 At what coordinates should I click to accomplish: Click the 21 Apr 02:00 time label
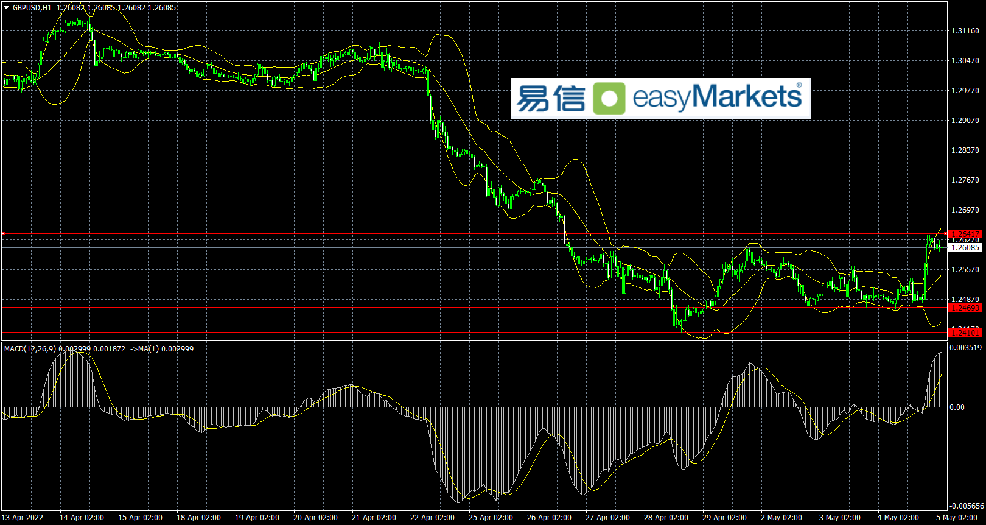(x=374, y=518)
